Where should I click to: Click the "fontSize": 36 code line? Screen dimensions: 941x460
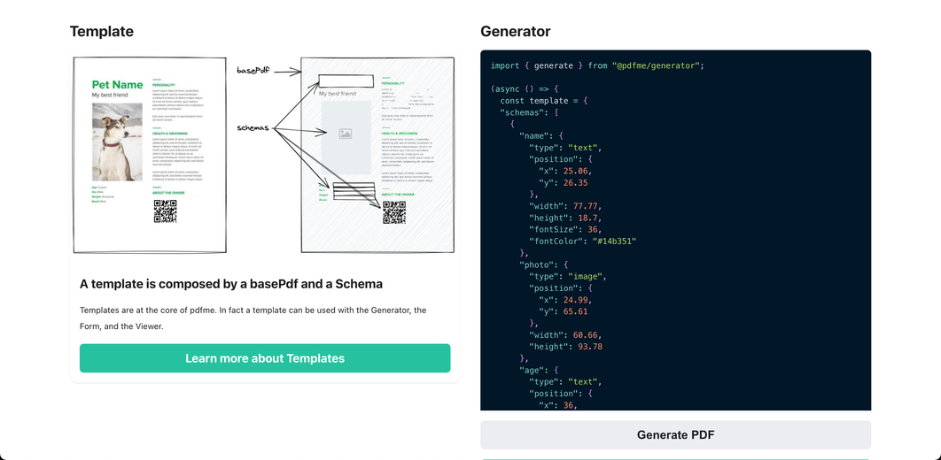pos(565,229)
